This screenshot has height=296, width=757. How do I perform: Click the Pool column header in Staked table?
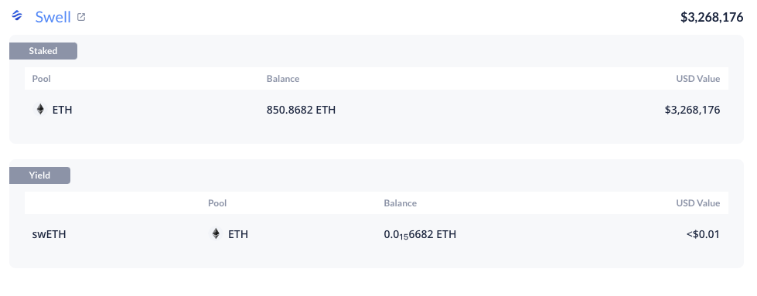tap(42, 79)
